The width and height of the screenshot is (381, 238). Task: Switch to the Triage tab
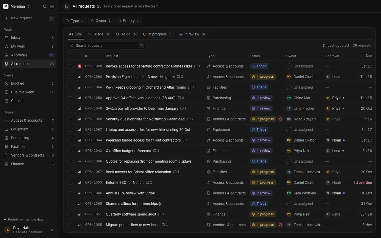point(99,34)
